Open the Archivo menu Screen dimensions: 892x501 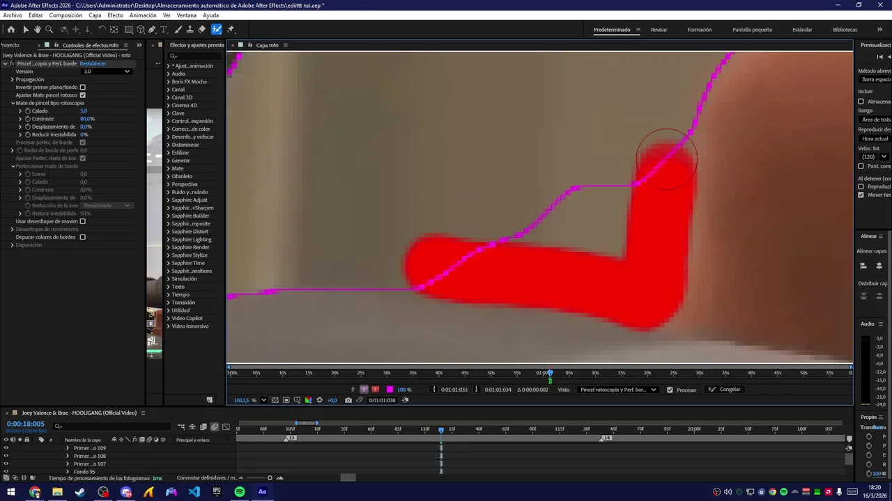click(13, 15)
